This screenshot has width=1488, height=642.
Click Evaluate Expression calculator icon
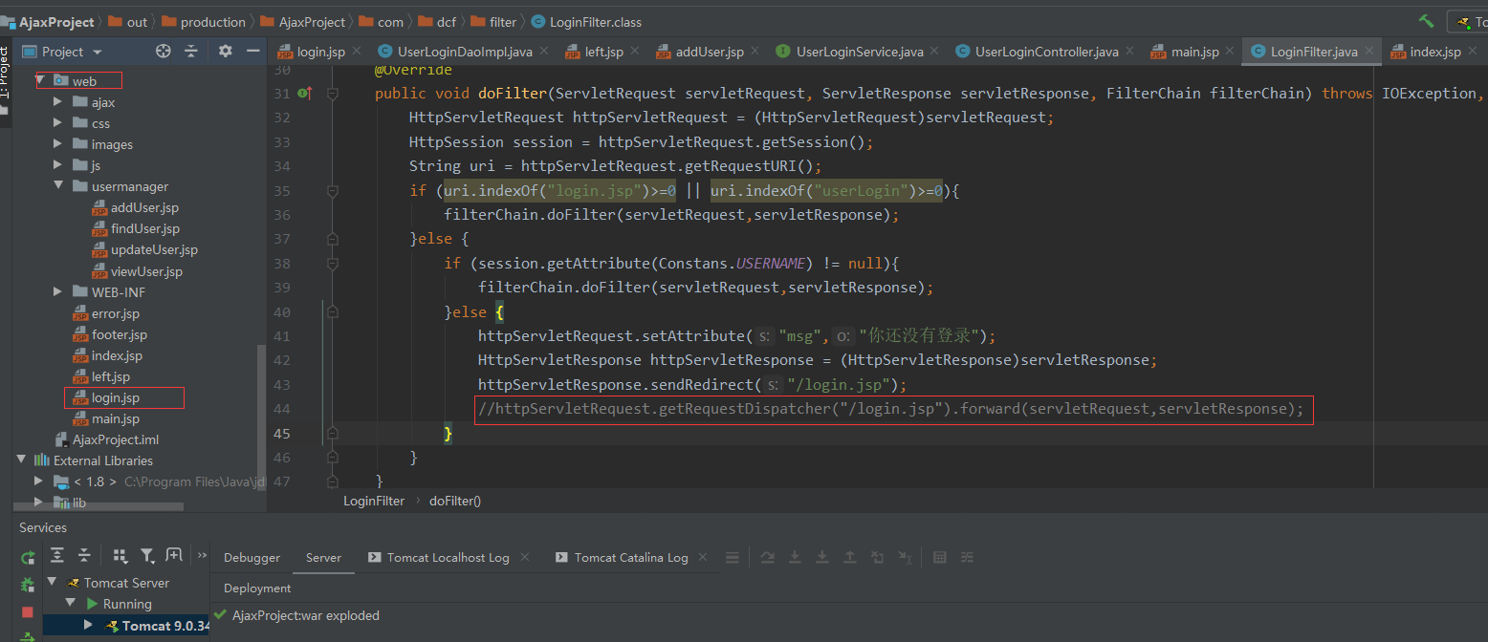(939, 557)
